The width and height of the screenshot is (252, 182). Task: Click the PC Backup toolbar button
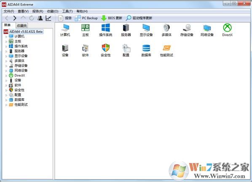pyautogui.click(x=86, y=18)
